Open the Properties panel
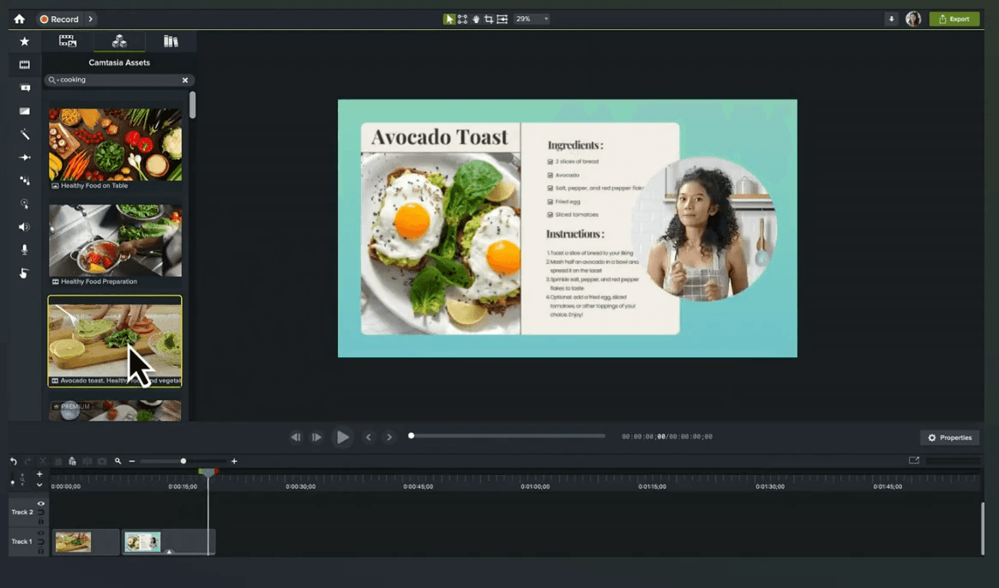Viewport: 999px width, 588px height. 949,438
